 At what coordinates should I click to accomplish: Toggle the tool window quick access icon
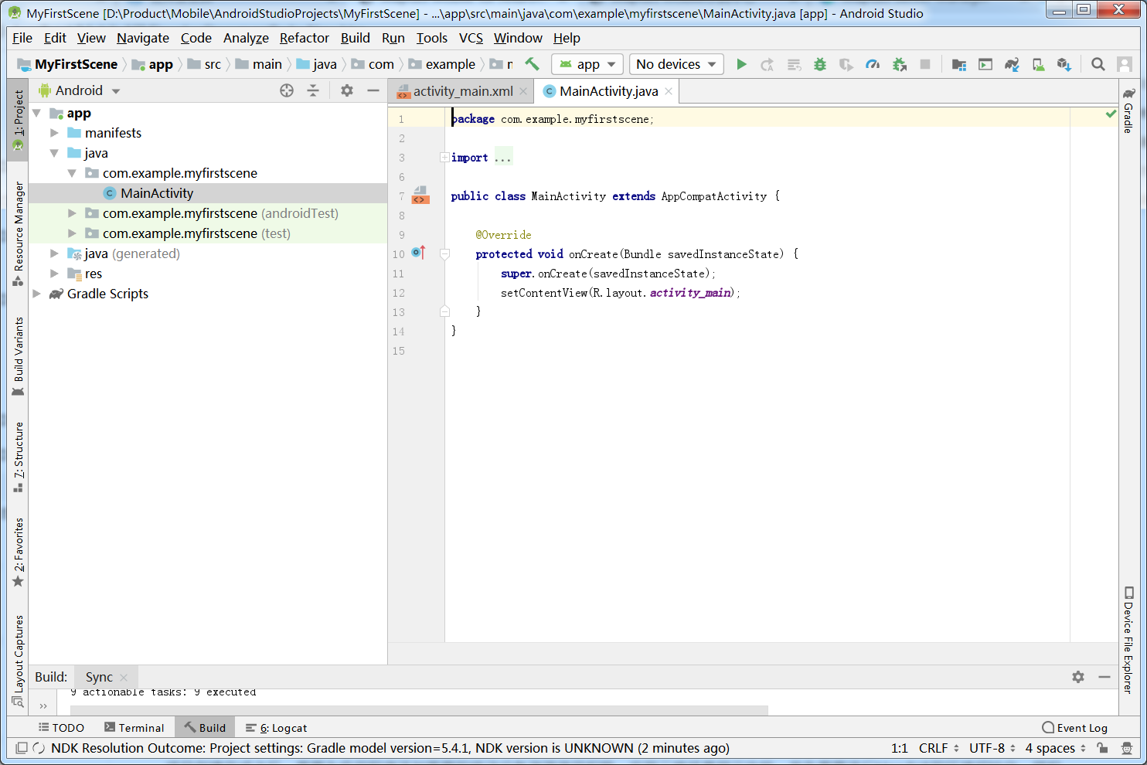[x=22, y=748]
